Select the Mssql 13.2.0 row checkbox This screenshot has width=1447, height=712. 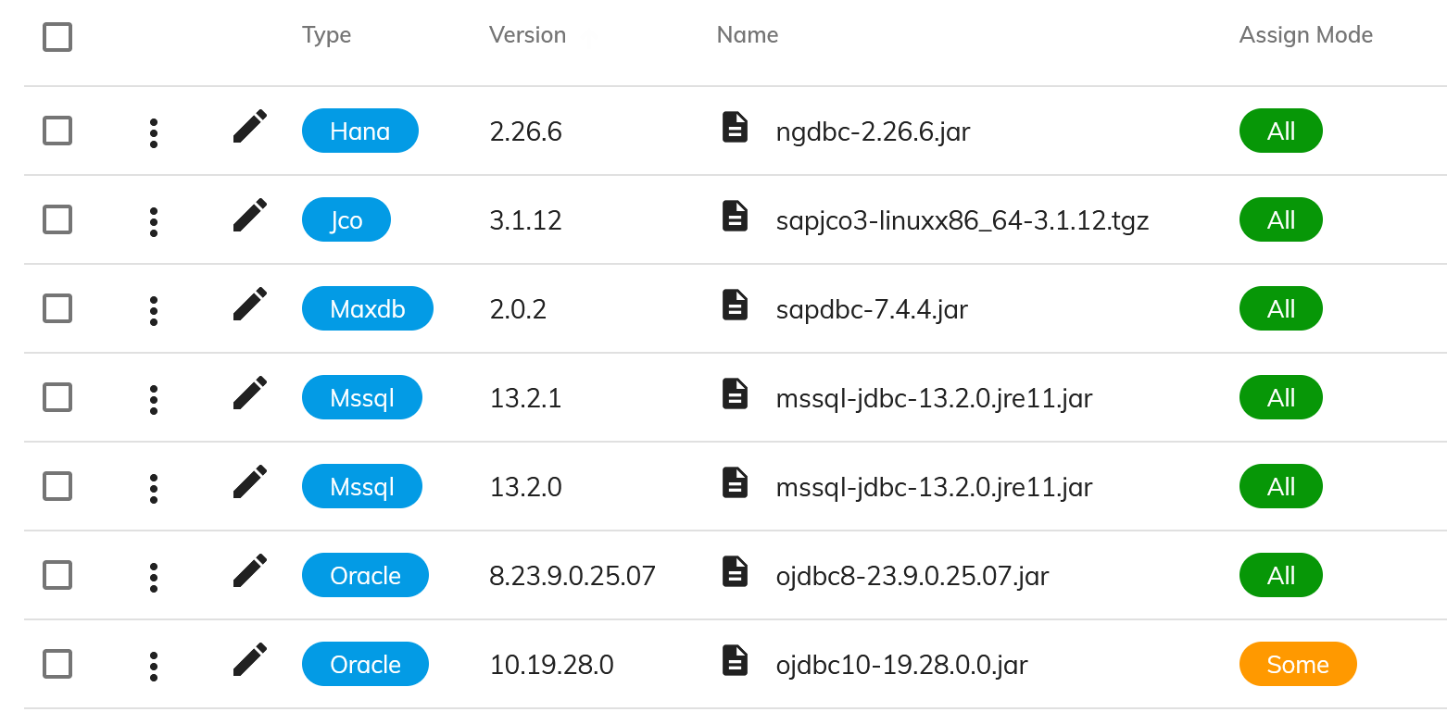[x=57, y=486]
